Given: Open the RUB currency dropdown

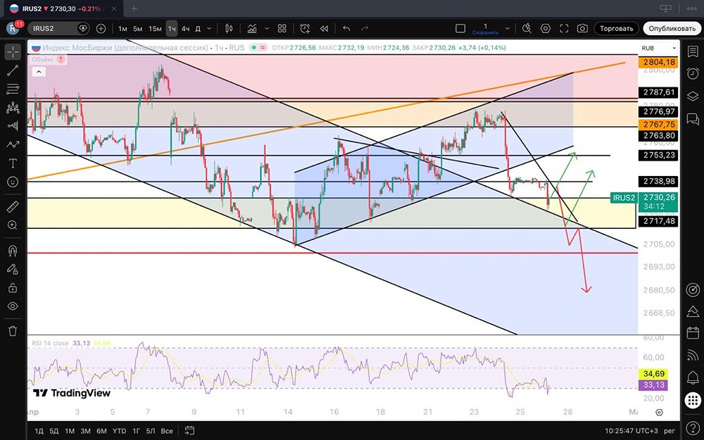Looking at the screenshot, I should (659, 48).
